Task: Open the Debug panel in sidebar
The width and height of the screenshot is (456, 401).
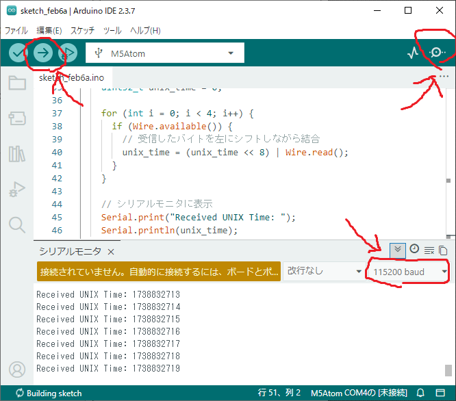Action: pyautogui.click(x=17, y=190)
